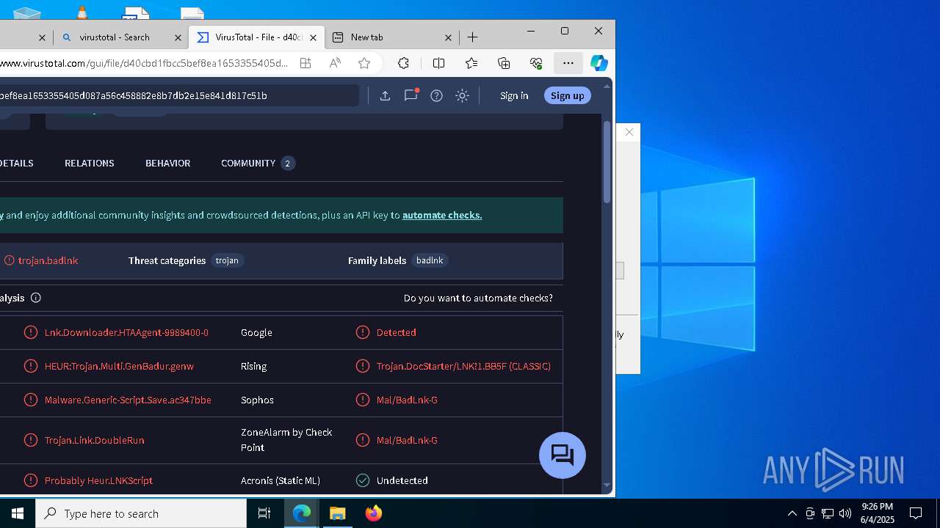Close the virustotal - Search tab

178,37
